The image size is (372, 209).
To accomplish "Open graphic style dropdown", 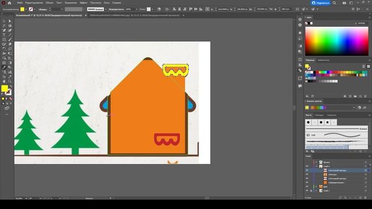I will coord(152,9).
